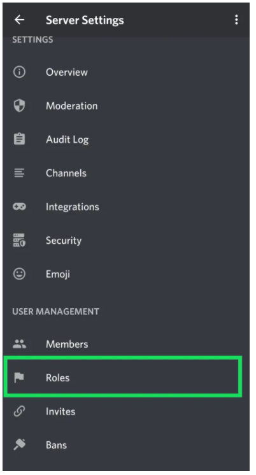Screen dimensions: 256x475
Task: Click the Audit Log clipboard icon
Action: (19, 139)
